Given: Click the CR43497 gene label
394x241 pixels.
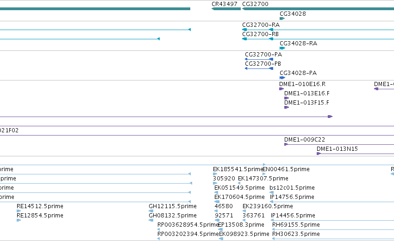Looking at the screenshot, I should pos(225,4).
